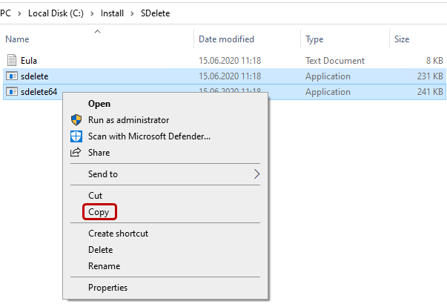Image resolution: width=447 pixels, height=304 pixels.
Task: Click the Eula text document icon
Action: (12, 60)
